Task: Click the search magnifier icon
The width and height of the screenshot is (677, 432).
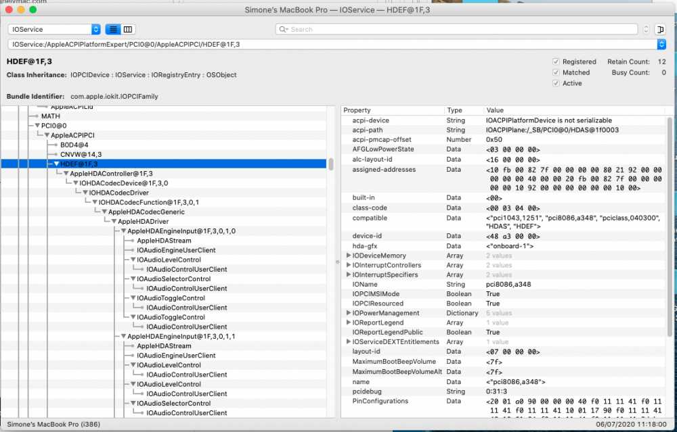Action: pyautogui.click(x=283, y=29)
